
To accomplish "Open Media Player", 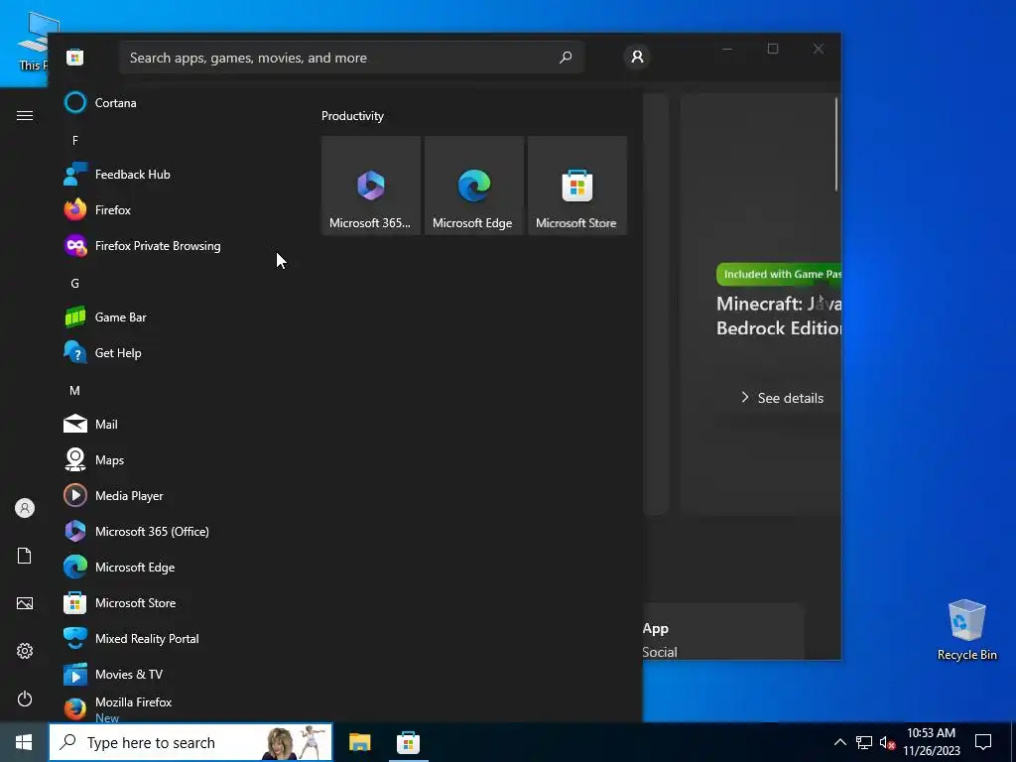I will (175, 496).
